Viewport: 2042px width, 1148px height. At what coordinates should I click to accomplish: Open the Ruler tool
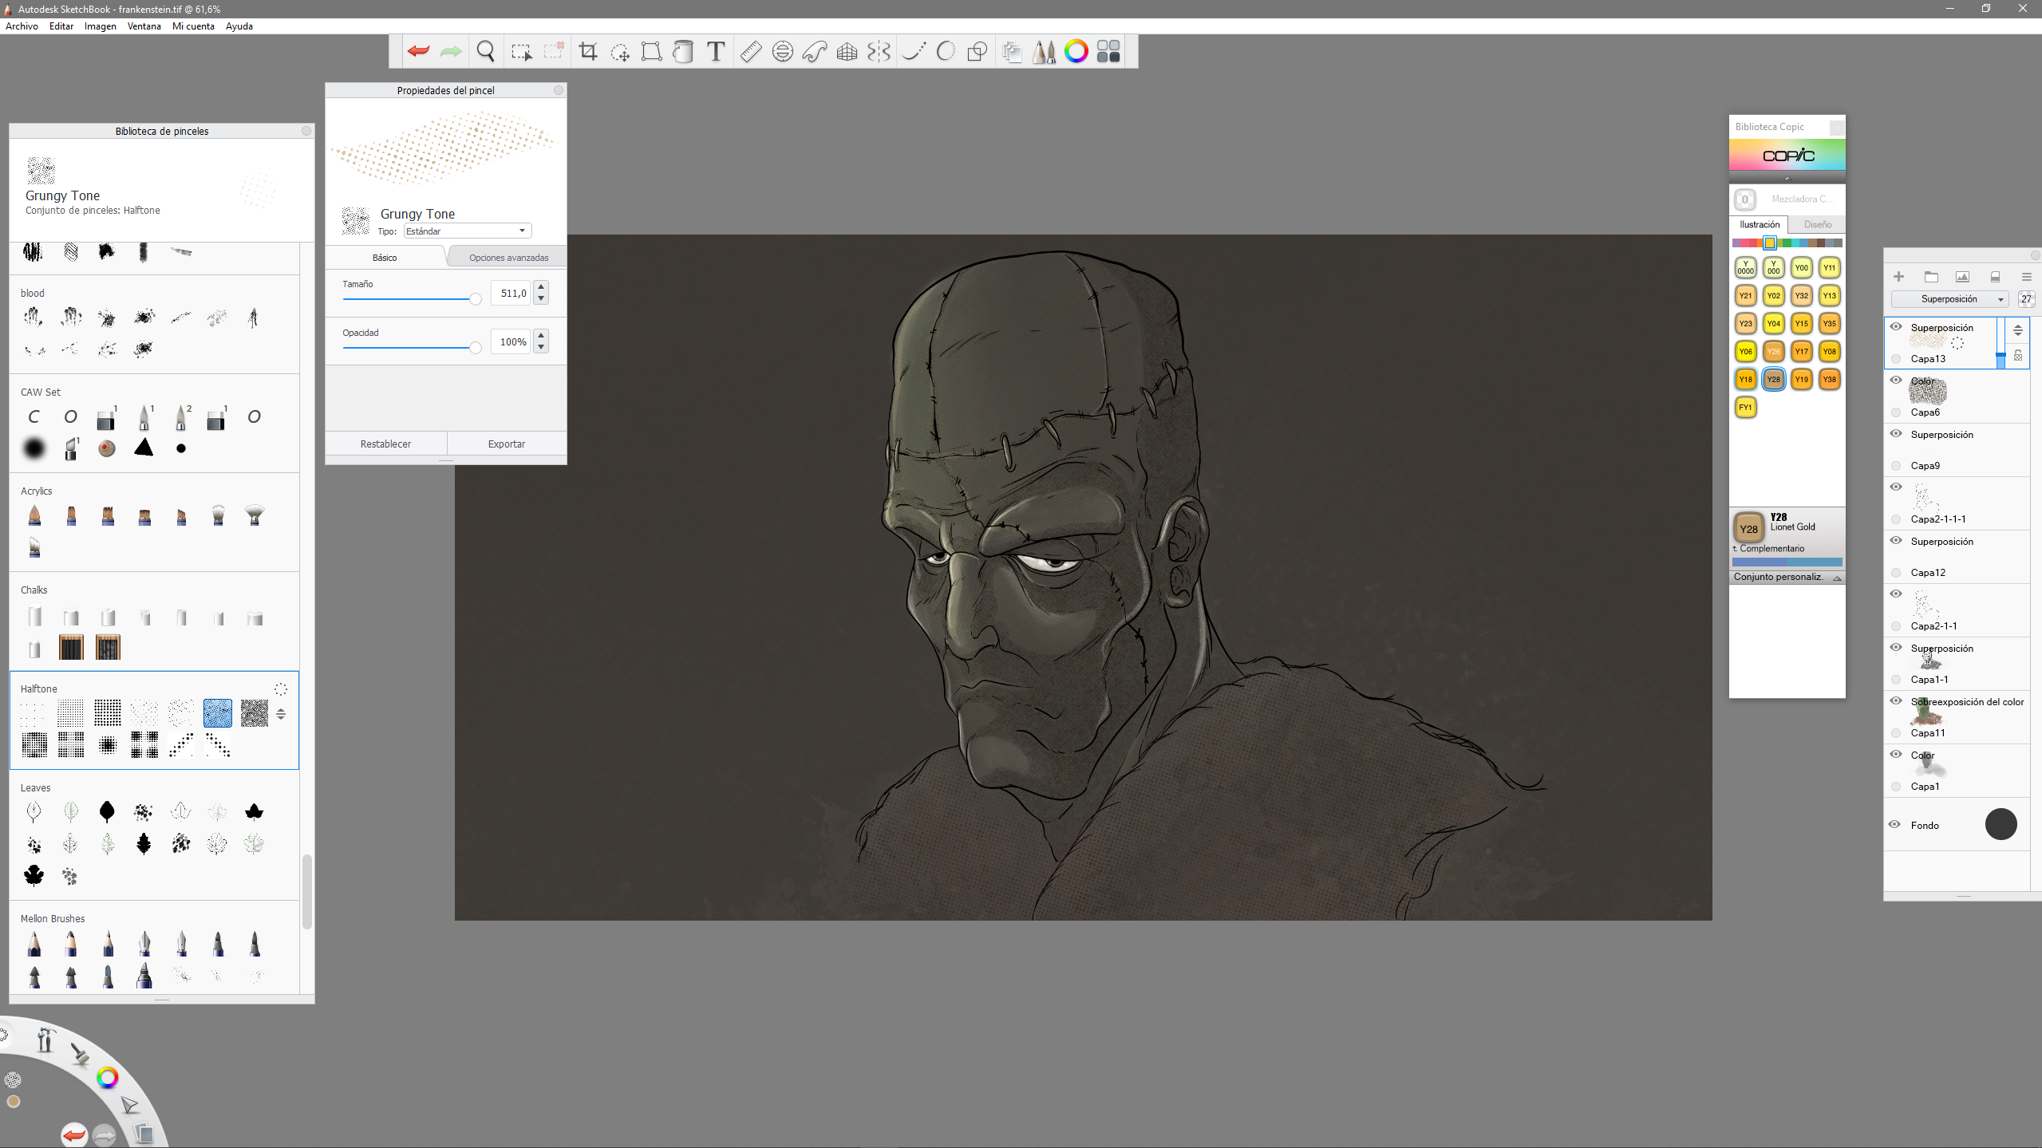click(x=750, y=52)
